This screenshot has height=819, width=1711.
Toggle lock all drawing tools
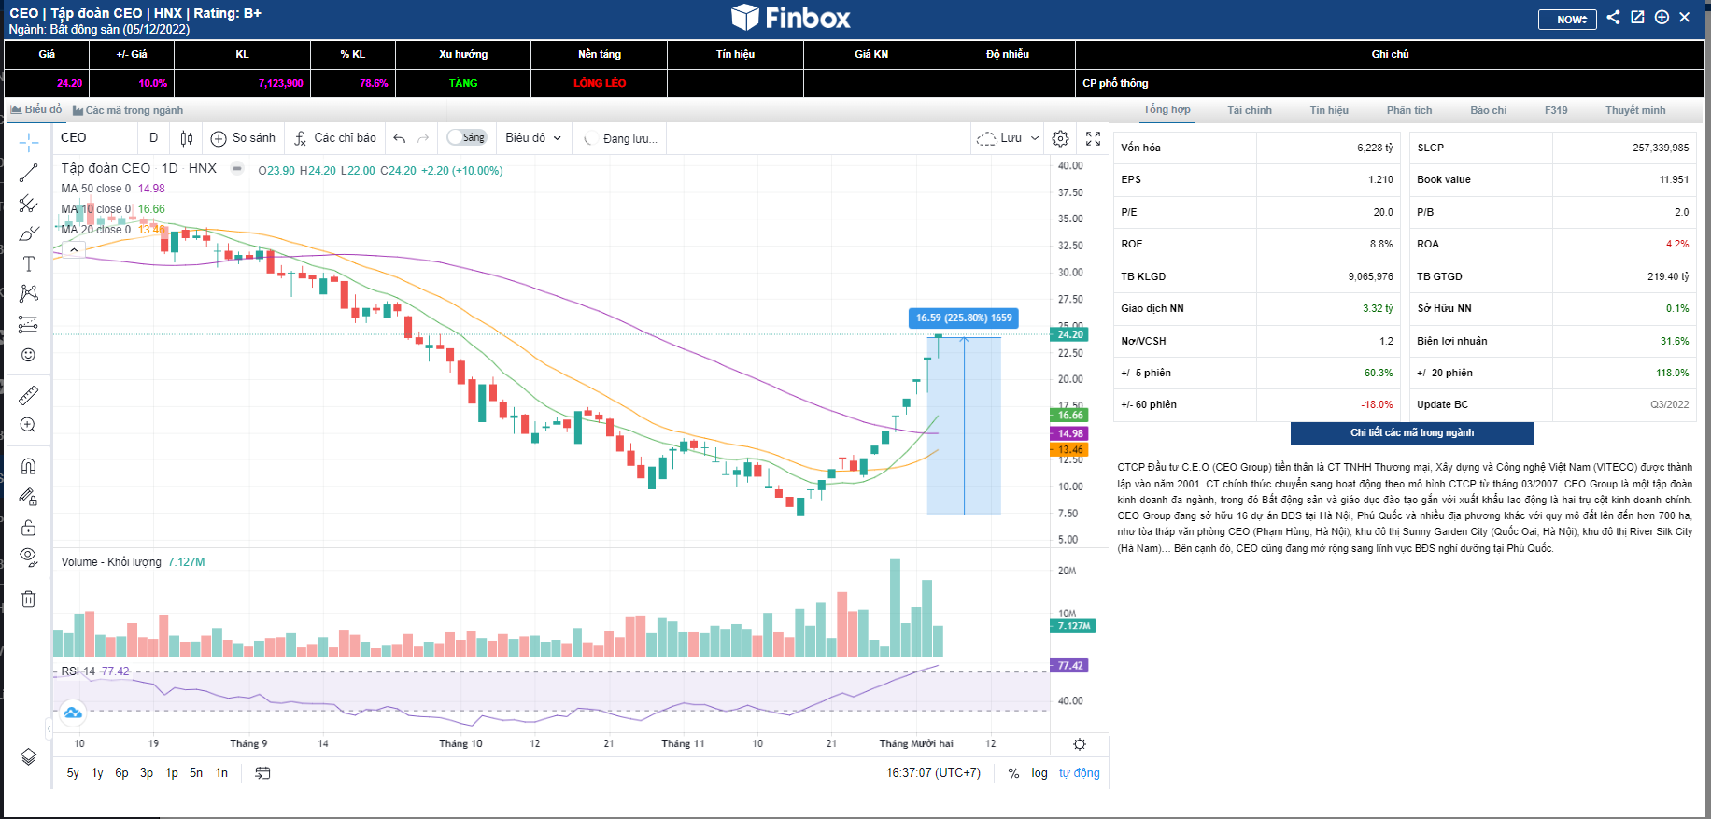29,528
